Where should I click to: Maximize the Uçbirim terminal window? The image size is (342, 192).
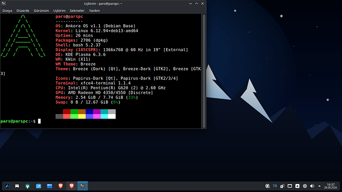pyautogui.click(x=196, y=3)
